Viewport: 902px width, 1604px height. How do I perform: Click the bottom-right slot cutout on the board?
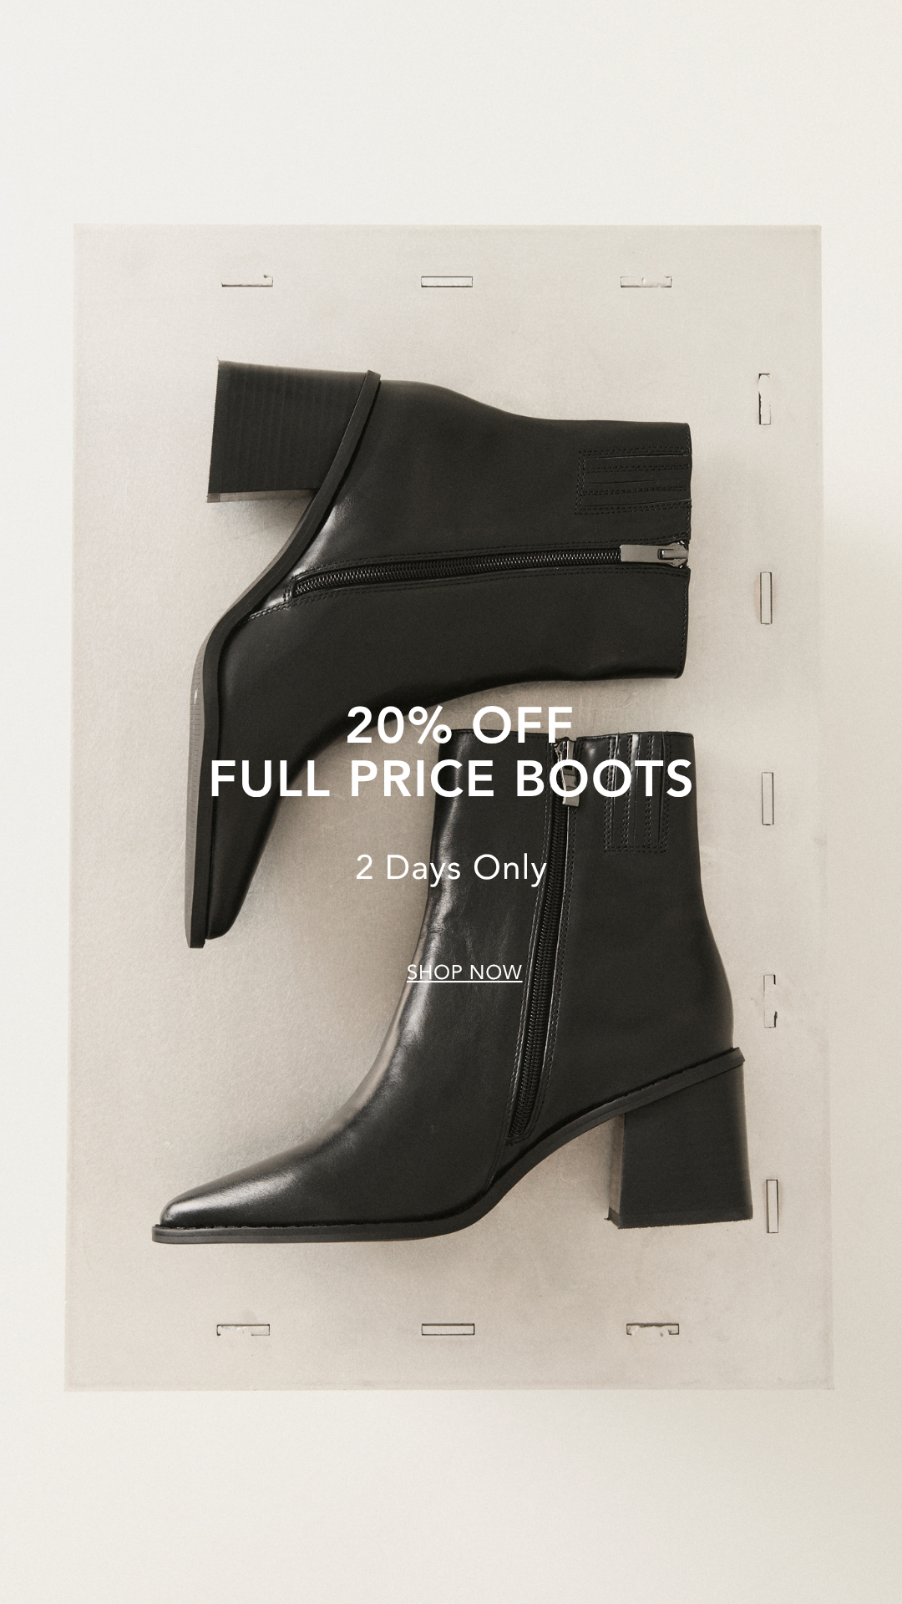(652, 1328)
